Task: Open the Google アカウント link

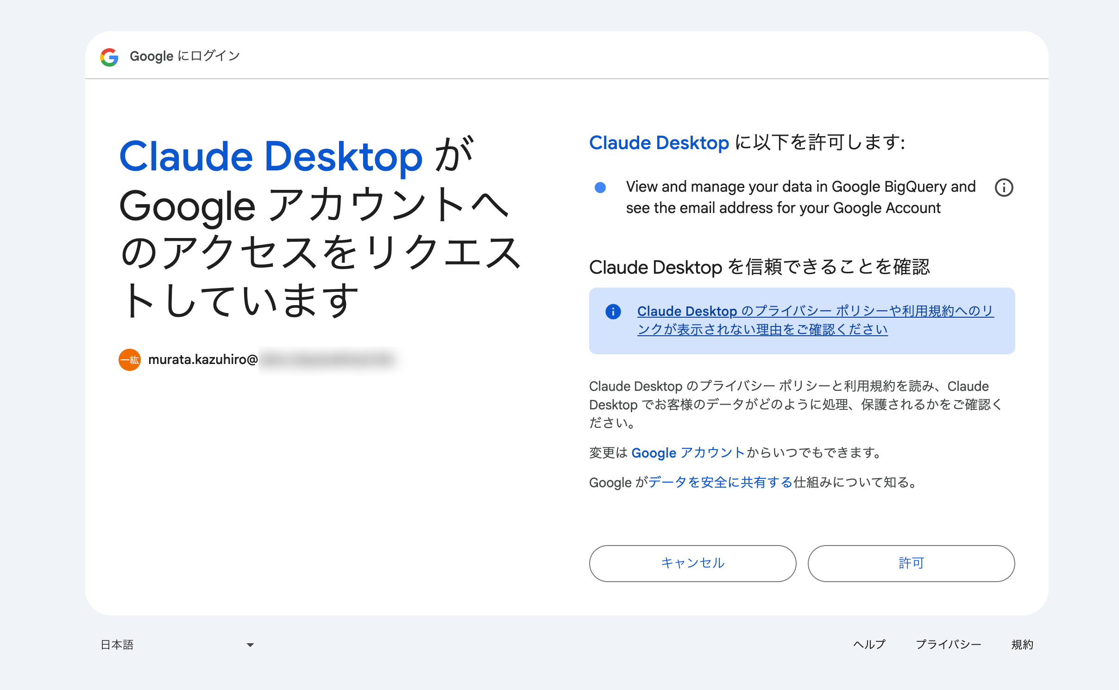Action: pyautogui.click(x=688, y=452)
